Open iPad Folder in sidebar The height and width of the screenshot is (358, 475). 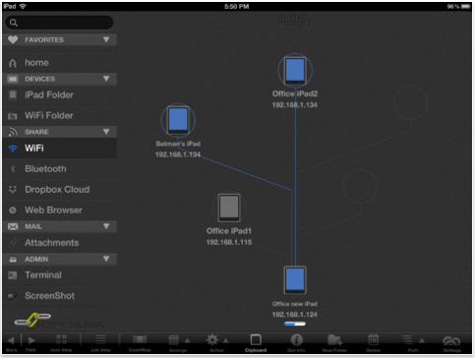point(59,95)
